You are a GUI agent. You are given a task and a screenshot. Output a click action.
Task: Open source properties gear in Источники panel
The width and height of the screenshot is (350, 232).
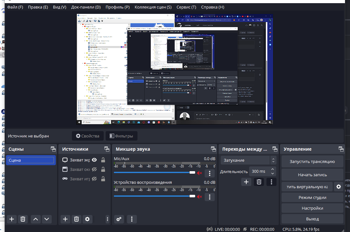(x=87, y=219)
